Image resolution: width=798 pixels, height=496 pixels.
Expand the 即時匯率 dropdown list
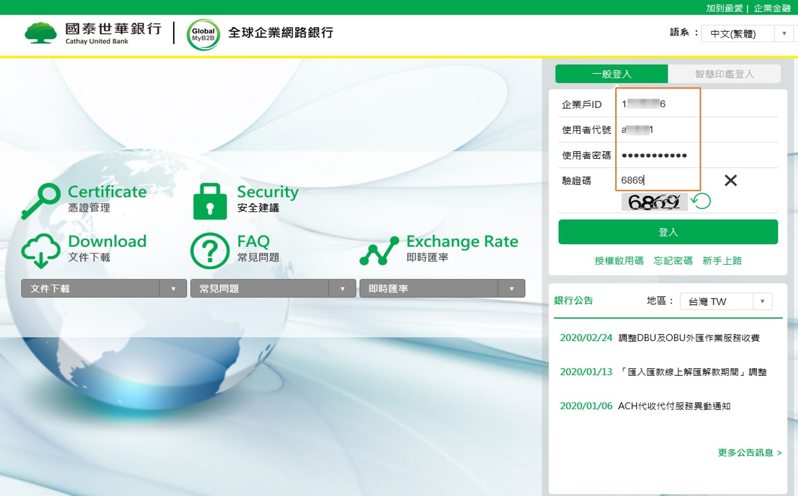[x=442, y=289]
